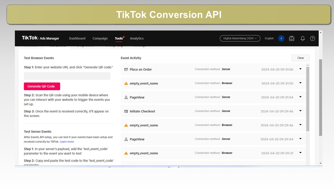Image resolution: width=334 pixels, height=188 pixels.
Task: Click the warning icon at 09:31:05
Action: 126,83
